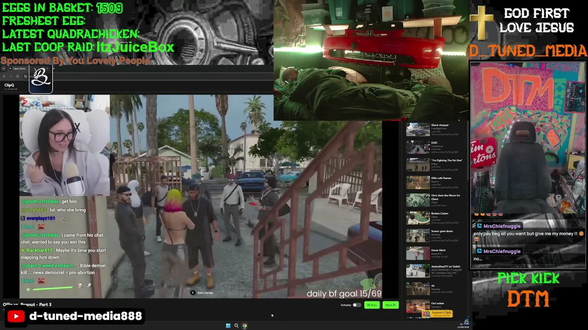Select the "Suarez goes down" clip
The image size is (588, 330).
[x=434, y=236]
